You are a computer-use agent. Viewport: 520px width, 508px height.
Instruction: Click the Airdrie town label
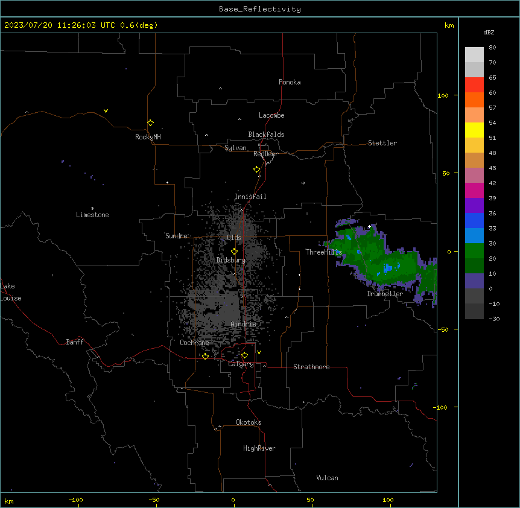244,324
